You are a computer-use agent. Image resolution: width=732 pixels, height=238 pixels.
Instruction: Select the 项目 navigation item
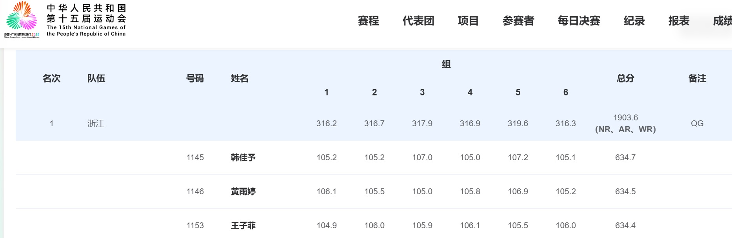[x=468, y=21]
